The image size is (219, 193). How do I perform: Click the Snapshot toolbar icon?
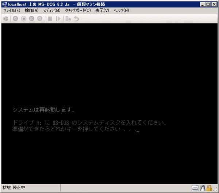pyautogui.click(x=68, y=19)
